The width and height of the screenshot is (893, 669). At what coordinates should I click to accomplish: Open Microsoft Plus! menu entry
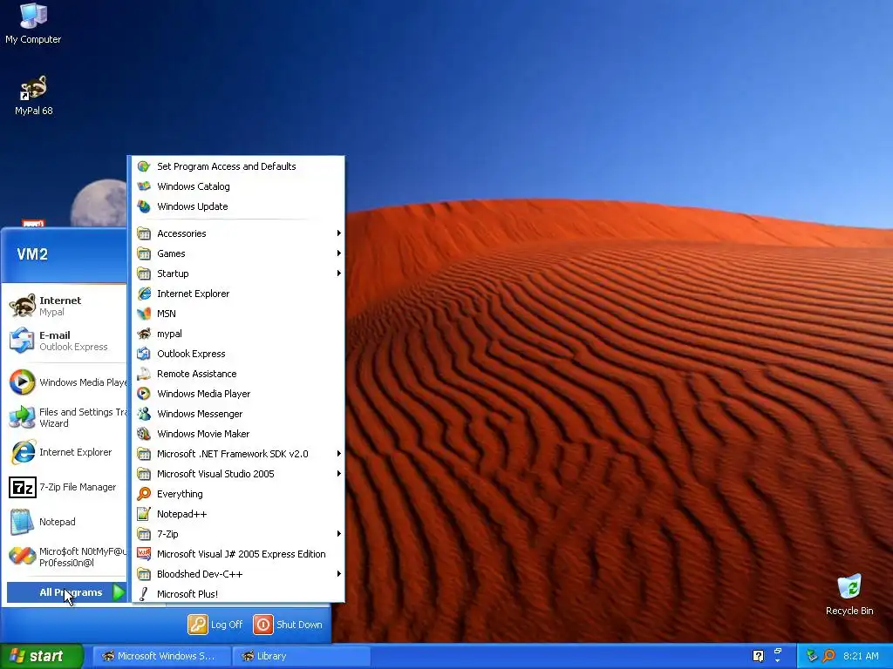[238, 594]
